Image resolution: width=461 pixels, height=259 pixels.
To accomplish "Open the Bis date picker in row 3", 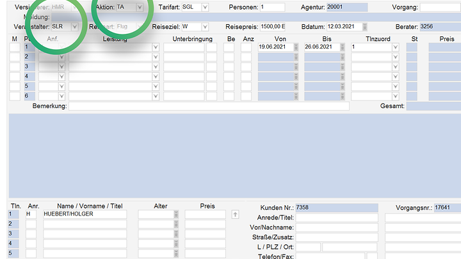I will click(x=342, y=67).
